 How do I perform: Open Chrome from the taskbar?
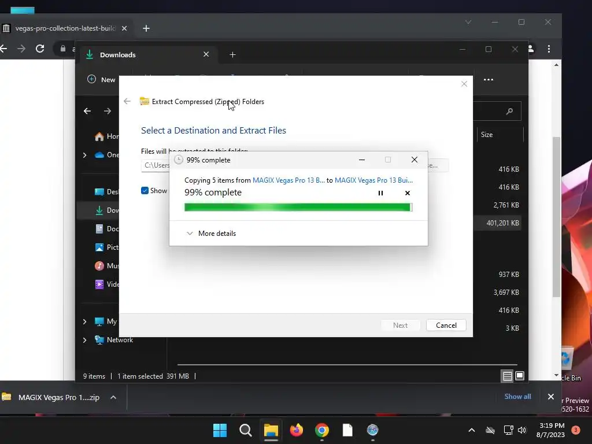point(321,430)
